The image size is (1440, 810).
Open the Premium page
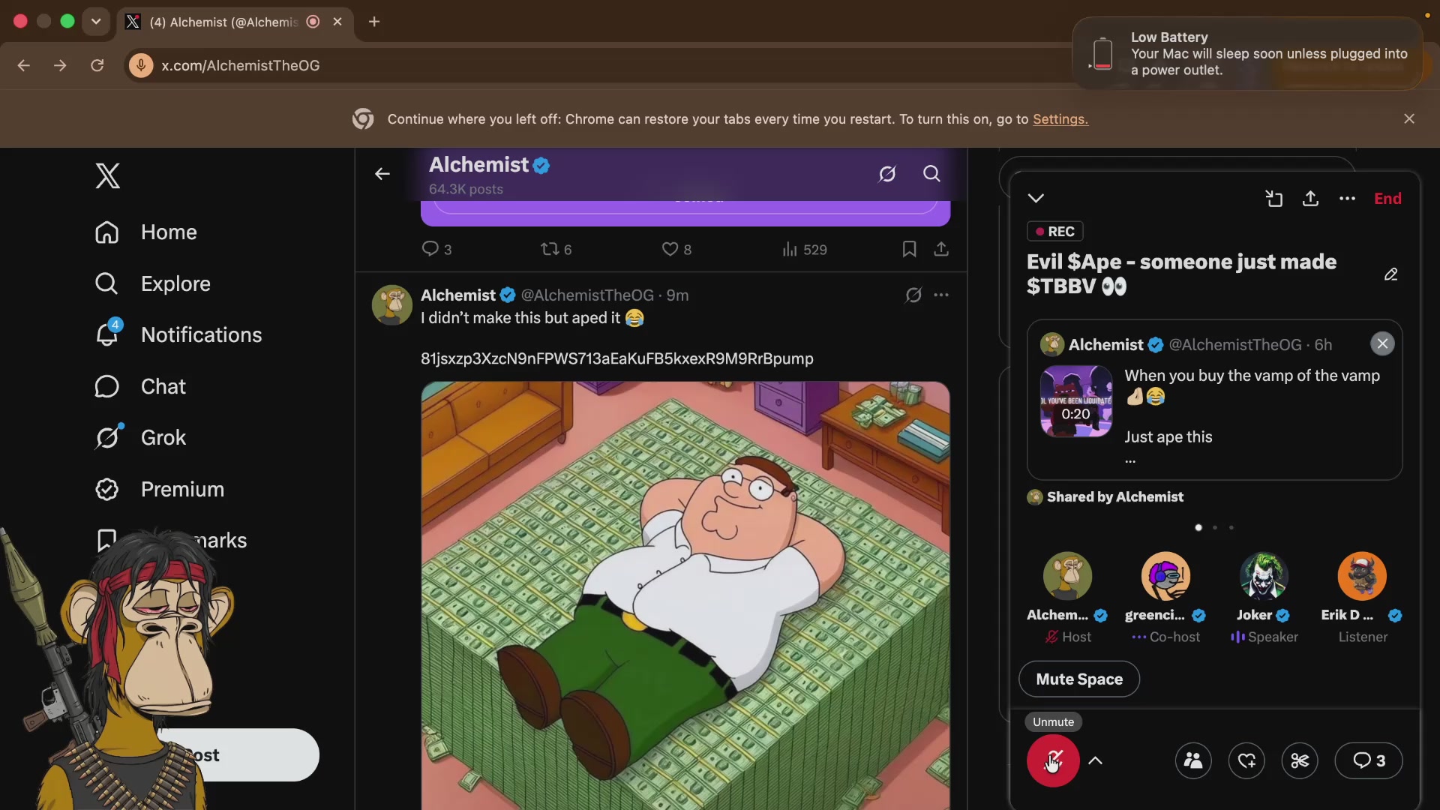tap(160, 489)
